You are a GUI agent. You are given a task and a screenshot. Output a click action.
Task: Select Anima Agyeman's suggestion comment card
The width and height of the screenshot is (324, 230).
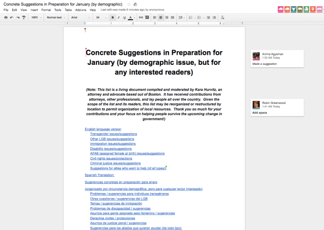click(277, 59)
